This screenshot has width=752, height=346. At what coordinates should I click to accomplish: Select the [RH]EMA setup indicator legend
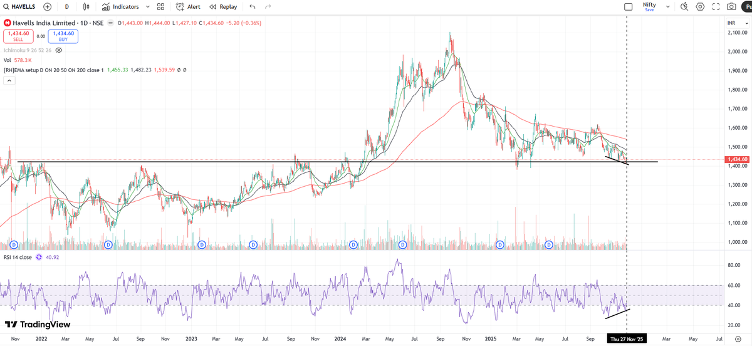coord(53,70)
